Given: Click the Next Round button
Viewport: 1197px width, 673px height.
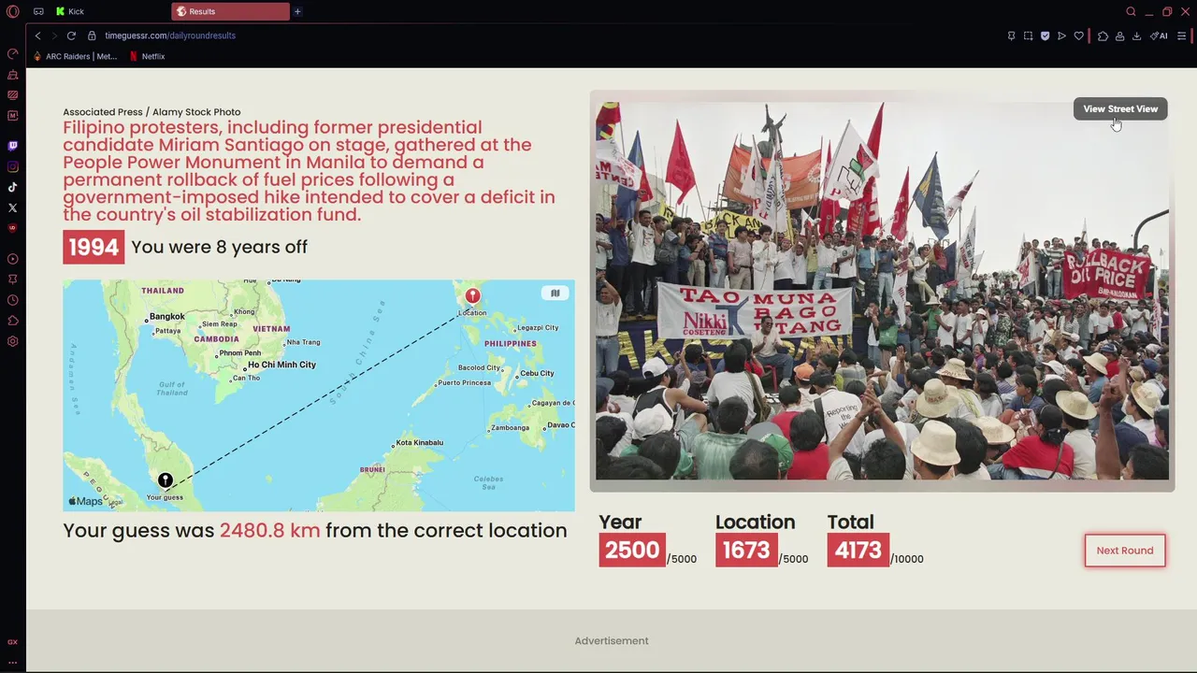Looking at the screenshot, I should [1125, 551].
